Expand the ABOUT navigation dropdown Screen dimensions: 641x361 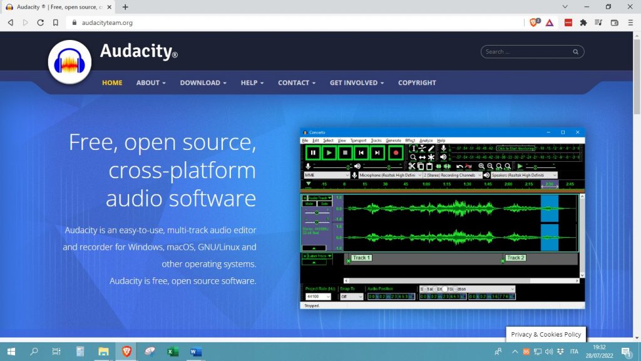tap(151, 82)
